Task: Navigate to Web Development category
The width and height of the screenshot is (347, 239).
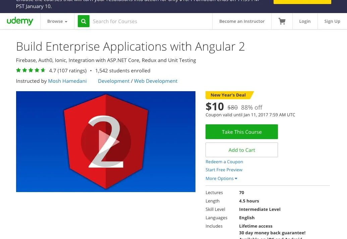Action: [156, 81]
